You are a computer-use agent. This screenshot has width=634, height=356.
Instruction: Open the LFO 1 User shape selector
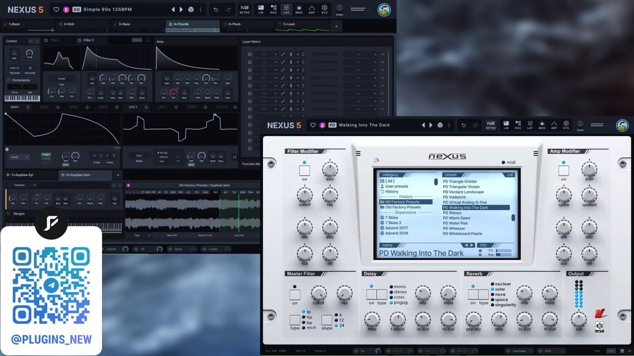139,156
